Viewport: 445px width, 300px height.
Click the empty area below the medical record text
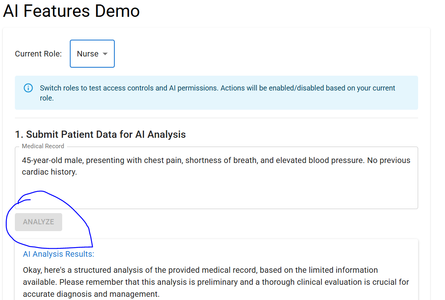[x=216, y=193]
